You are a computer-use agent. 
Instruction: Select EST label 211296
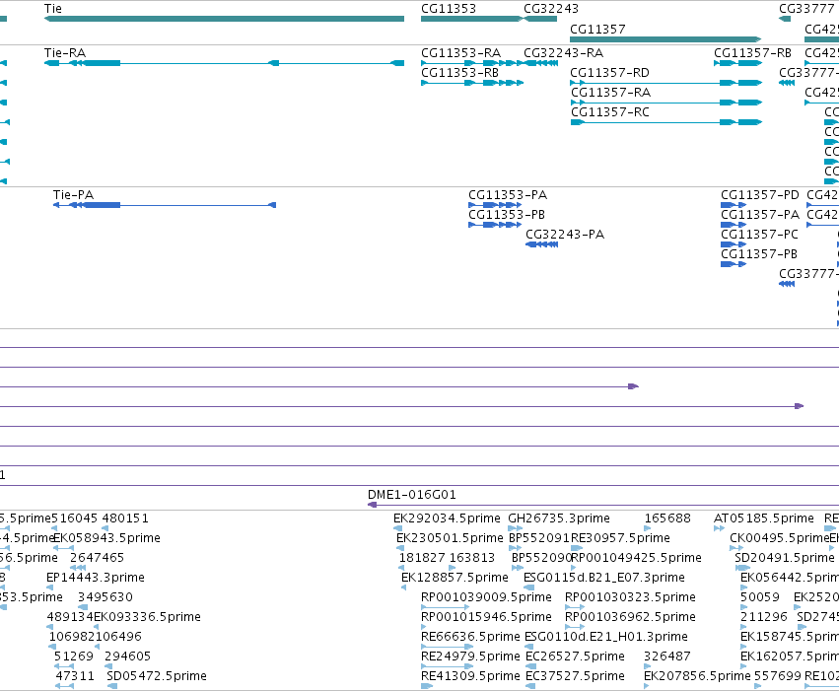[x=763, y=617]
